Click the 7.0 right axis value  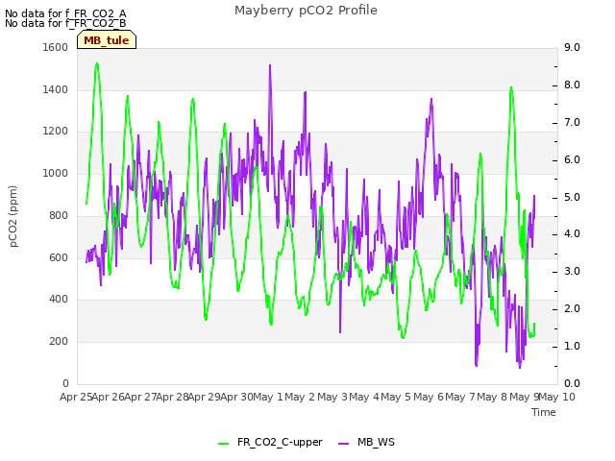tap(572, 122)
